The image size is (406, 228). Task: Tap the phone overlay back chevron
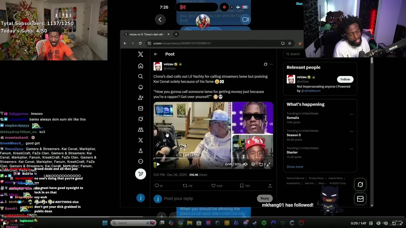tap(160, 20)
